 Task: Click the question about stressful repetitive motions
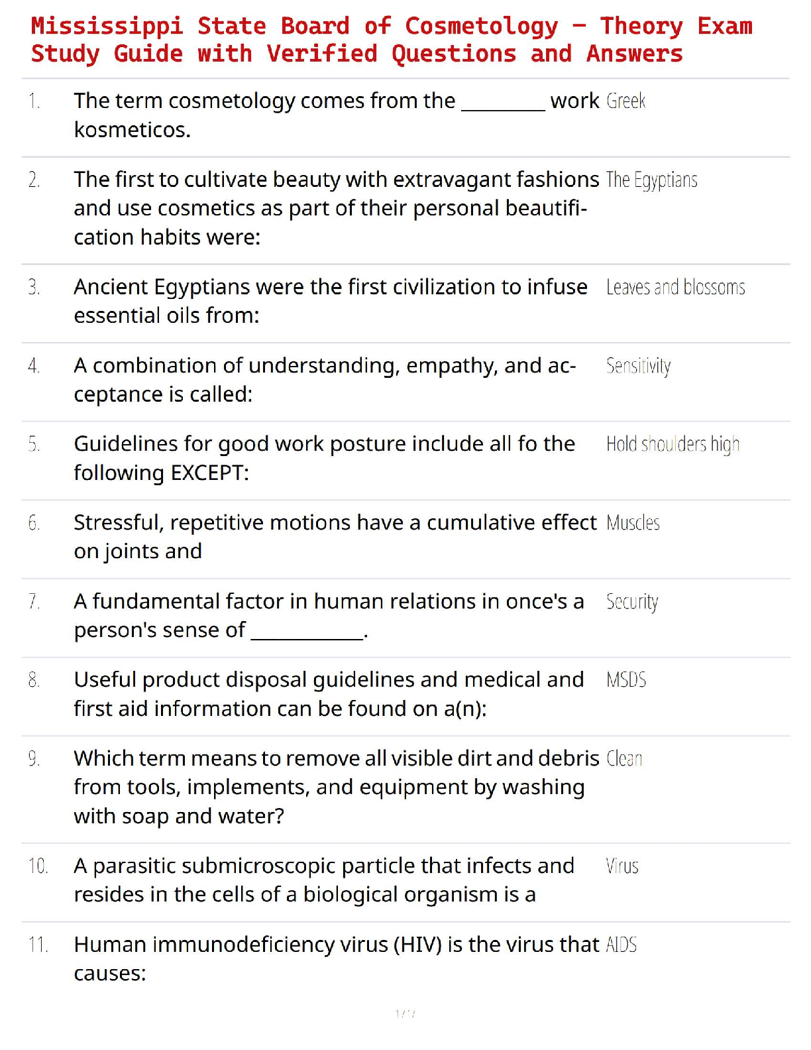pyautogui.click(x=335, y=537)
